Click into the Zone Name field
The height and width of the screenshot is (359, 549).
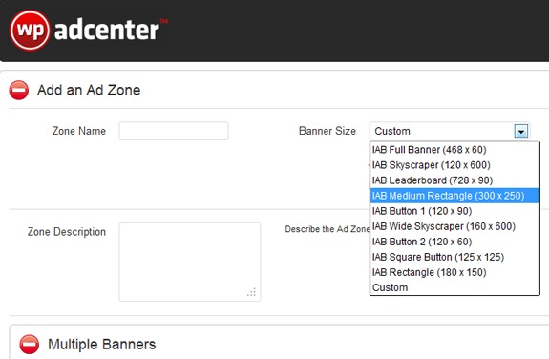[x=174, y=131]
